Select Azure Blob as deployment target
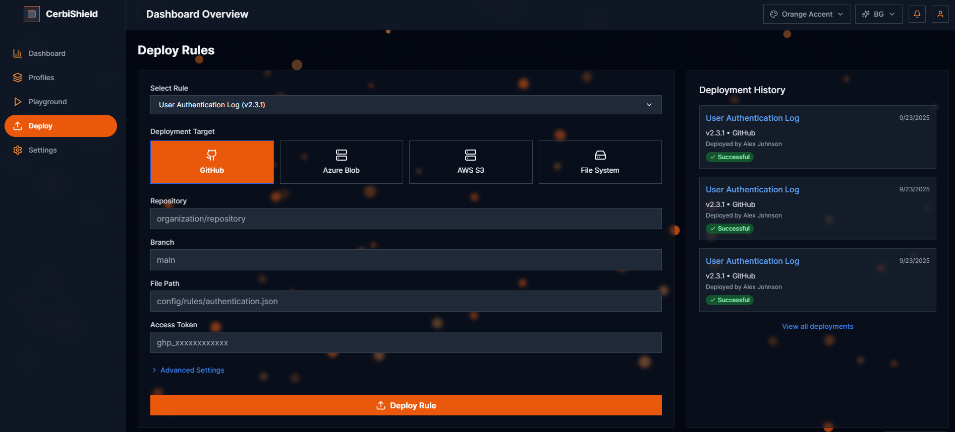The height and width of the screenshot is (432, 955). point(341,162)
